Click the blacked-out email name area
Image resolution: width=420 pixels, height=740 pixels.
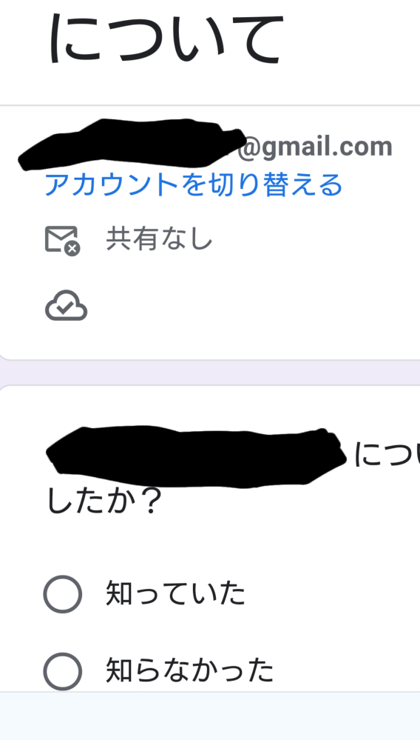point(132,144)
